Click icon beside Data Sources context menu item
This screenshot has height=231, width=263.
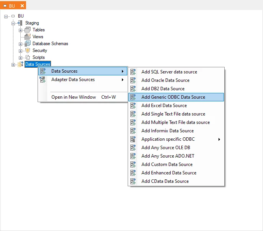[43, 71]
